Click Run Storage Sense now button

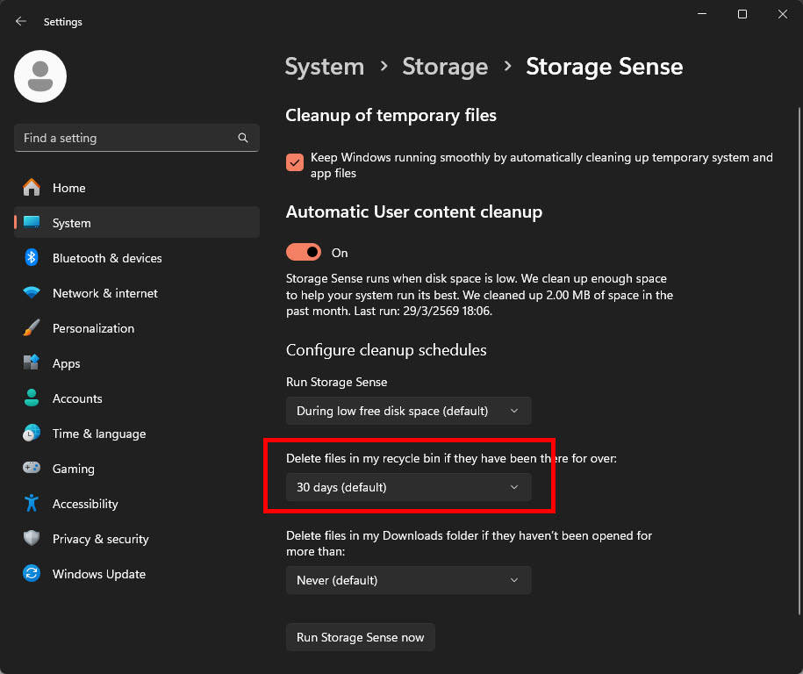point(361,637)
